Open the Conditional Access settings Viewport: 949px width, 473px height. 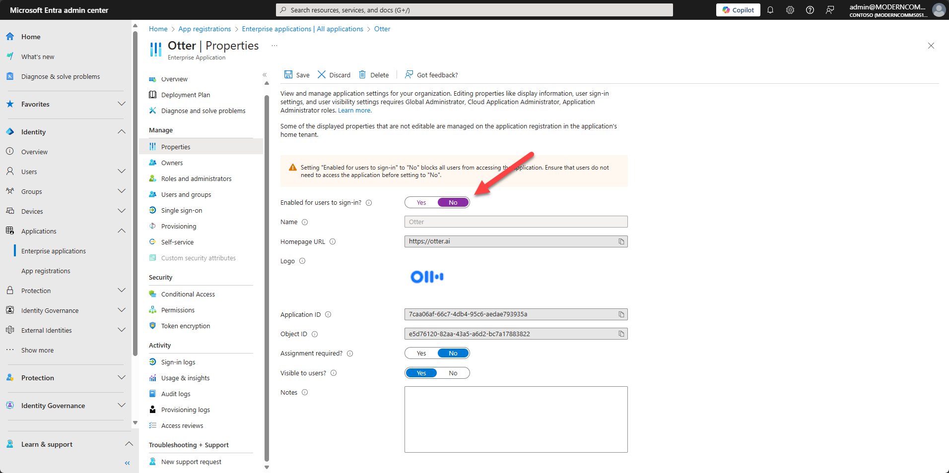coord(188,294)
